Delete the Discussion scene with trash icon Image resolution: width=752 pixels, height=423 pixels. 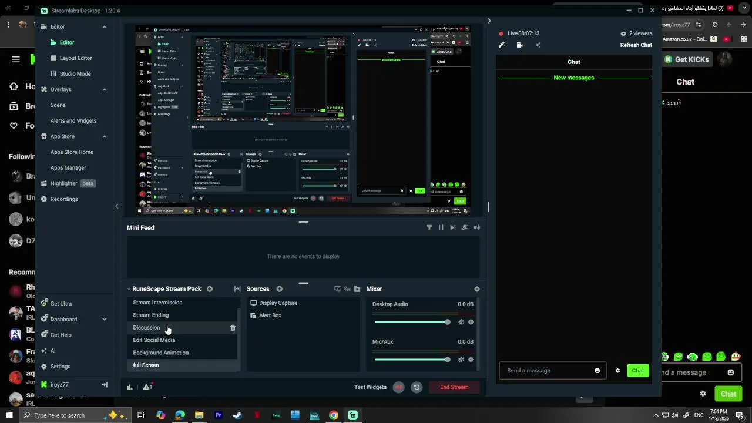(x=233, y=328)
